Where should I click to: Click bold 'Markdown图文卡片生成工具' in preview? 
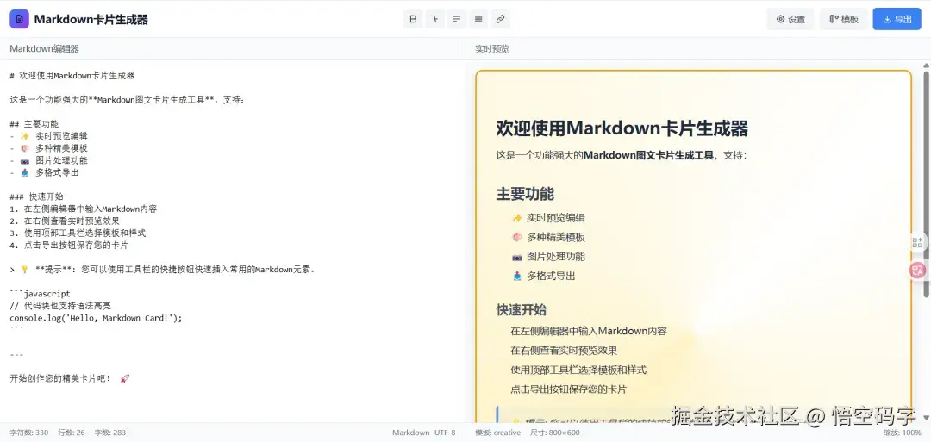pyautogui.click(x=648, y=155)
